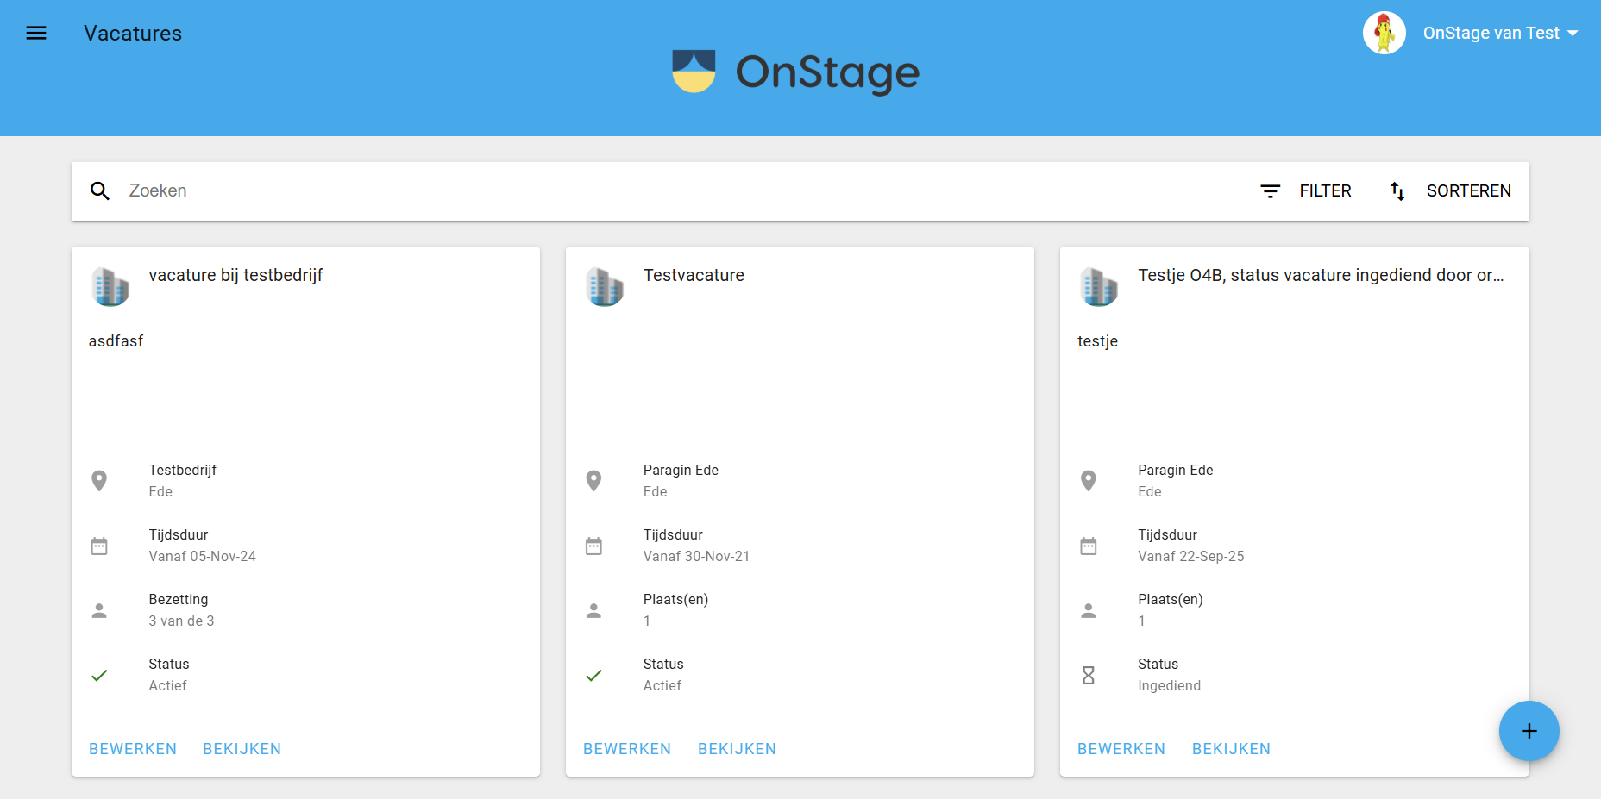Click the search magnifier icon

(x=100, y=191)
